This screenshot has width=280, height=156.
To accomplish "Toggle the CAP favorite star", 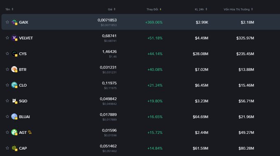I will [7, 148].
